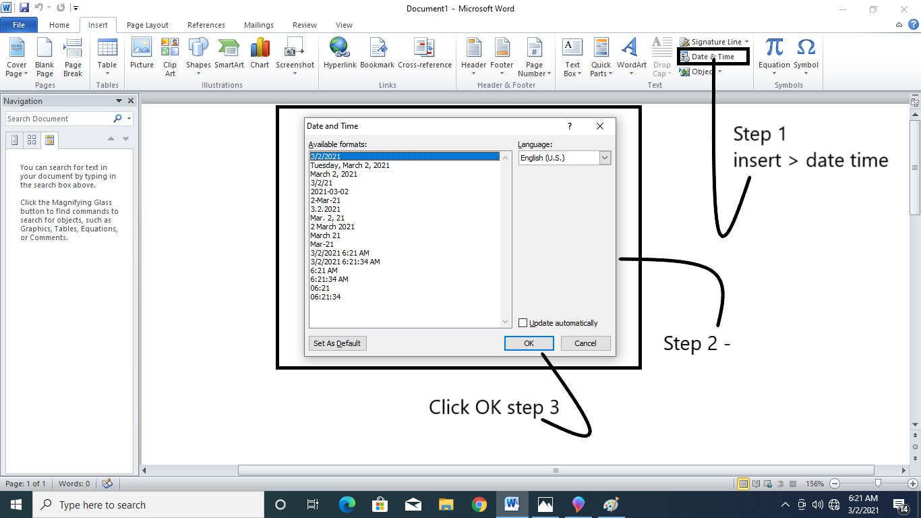This screenshot has width=921, height=518.
Task: Switch to the View tab
Action: click(344, 25)
